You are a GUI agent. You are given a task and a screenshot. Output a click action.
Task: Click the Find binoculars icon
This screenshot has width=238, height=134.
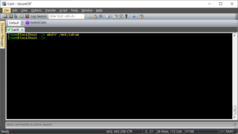(101, 16)
